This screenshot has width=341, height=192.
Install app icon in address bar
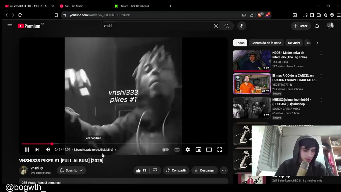[x=244, y=15]
